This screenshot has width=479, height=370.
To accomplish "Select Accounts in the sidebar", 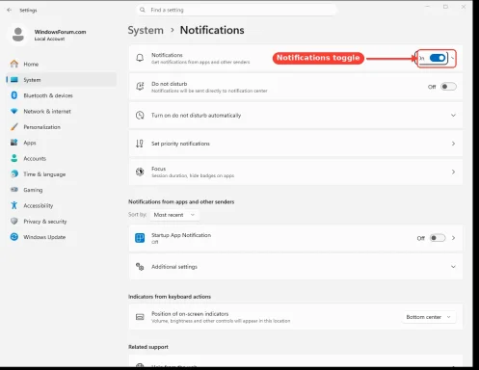I will click(61, 158).
